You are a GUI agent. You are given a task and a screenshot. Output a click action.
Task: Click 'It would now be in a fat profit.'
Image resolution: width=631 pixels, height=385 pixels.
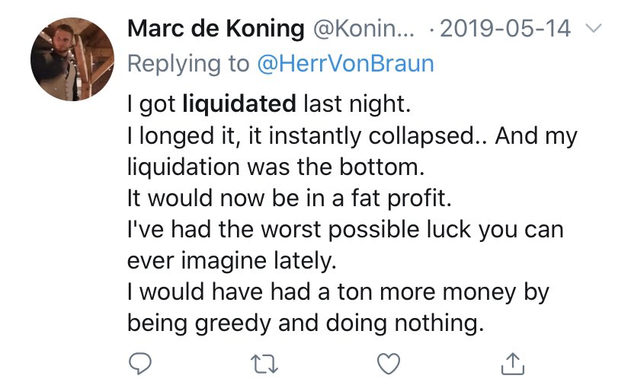pos(290,198)
